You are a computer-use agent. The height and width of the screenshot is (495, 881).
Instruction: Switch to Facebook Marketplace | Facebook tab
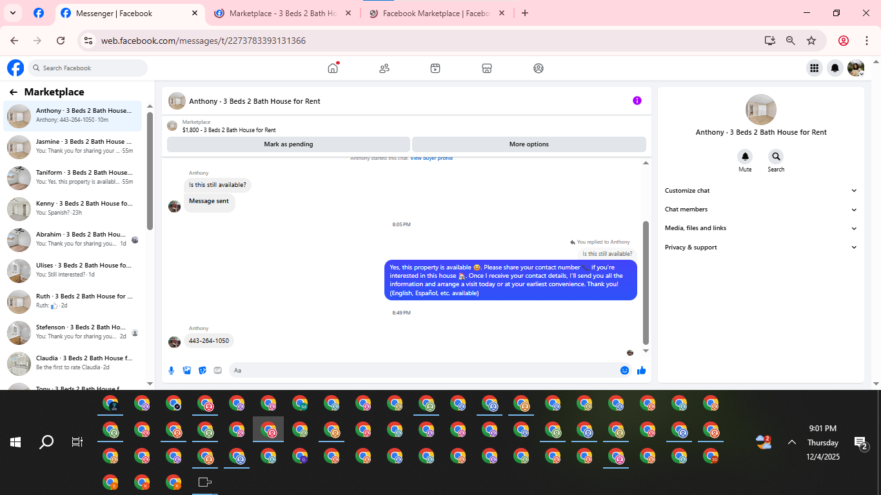click(x=437, y=13)
